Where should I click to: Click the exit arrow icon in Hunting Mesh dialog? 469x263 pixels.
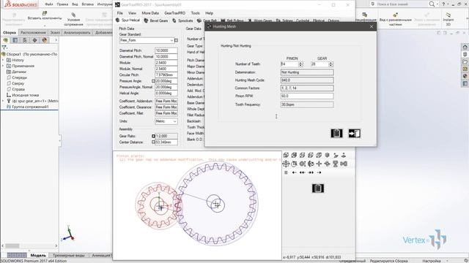click(x=355, y=133)
